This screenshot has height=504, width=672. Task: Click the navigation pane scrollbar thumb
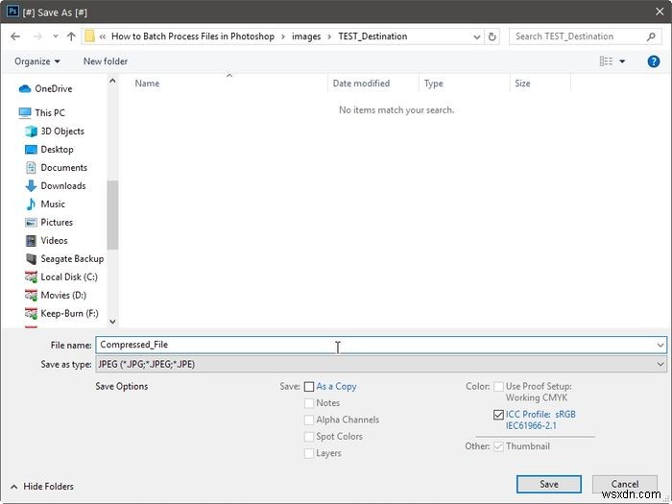pyautogui.click(x=112, y=215)
